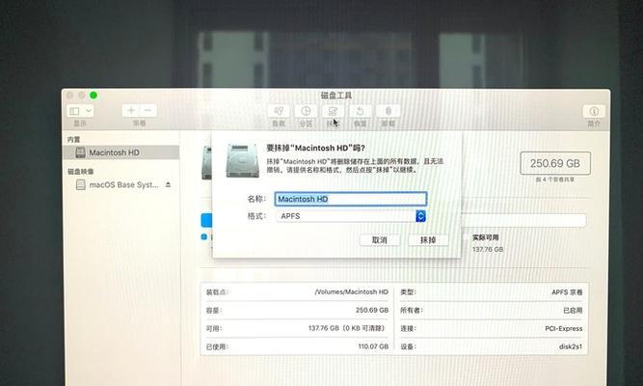Eject the macOS Base System disk image
This screenshot has width=643, height=386.
click(x=168, y=184)
